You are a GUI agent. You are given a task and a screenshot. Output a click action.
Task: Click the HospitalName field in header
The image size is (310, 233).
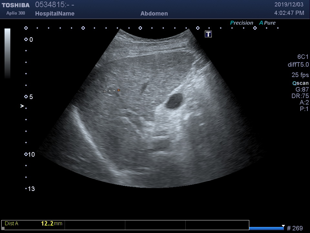click(x=55, y=14)
